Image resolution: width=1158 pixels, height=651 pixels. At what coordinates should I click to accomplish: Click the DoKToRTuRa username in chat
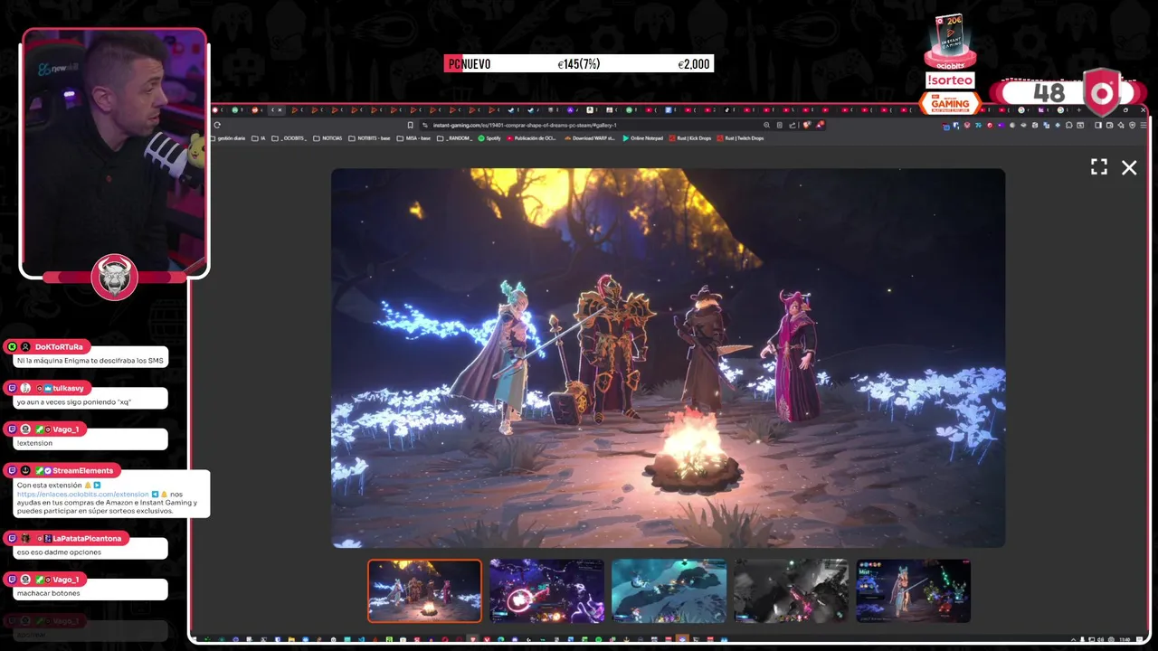[x=59, y=347]
